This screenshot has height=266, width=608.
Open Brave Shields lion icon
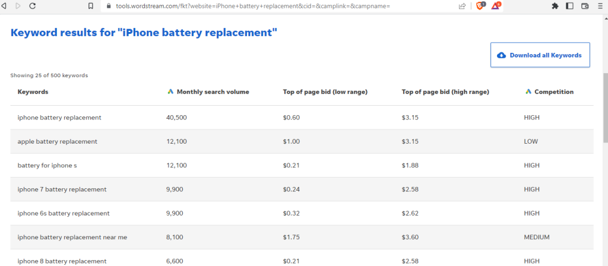click(x=480, y=6)
